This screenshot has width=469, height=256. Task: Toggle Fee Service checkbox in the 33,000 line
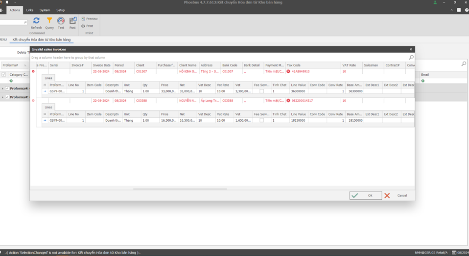pos(261,91)
